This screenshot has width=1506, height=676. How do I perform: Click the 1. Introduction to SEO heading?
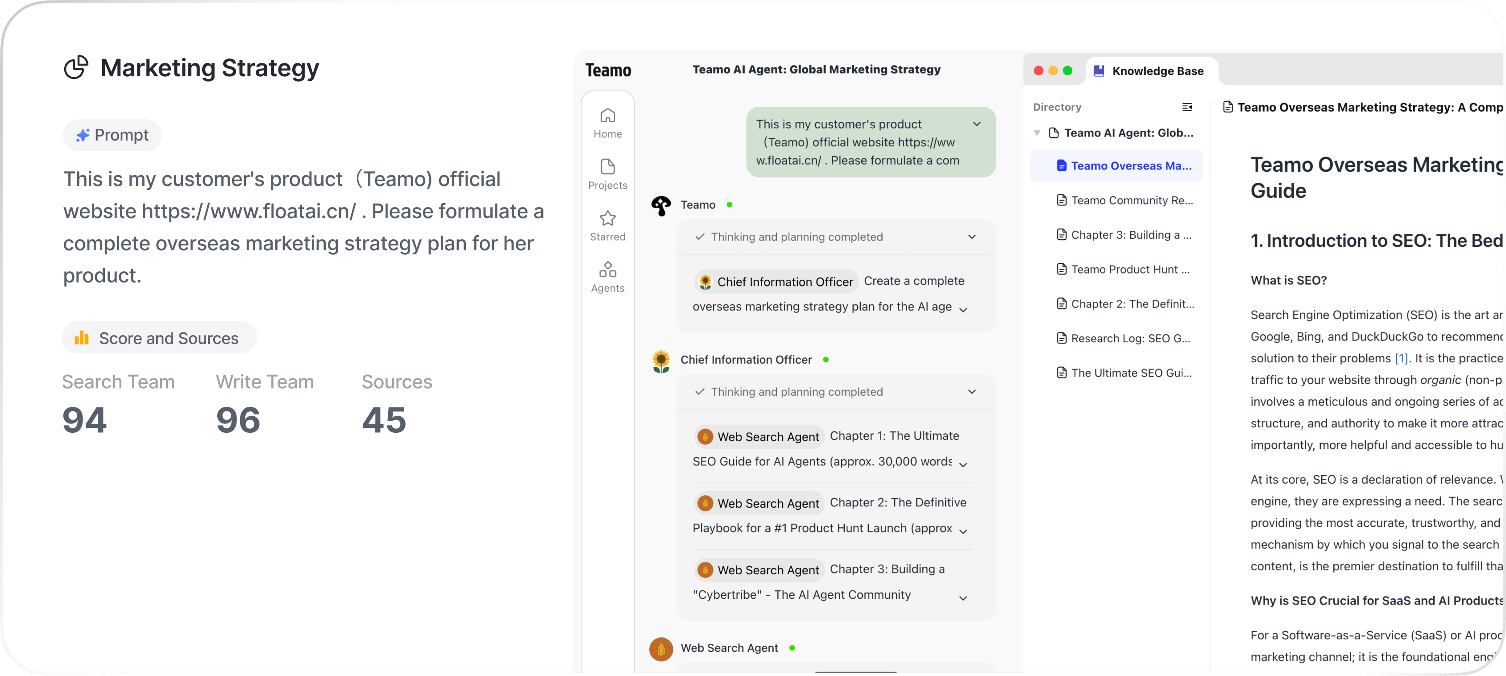1376,241
